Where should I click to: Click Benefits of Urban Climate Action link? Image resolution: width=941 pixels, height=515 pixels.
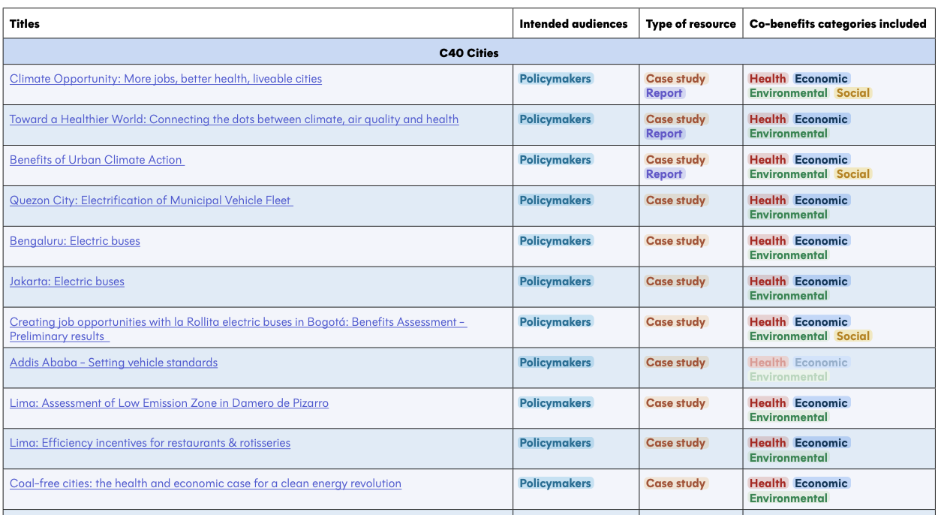pyautogui.click(x=97, y=160)
